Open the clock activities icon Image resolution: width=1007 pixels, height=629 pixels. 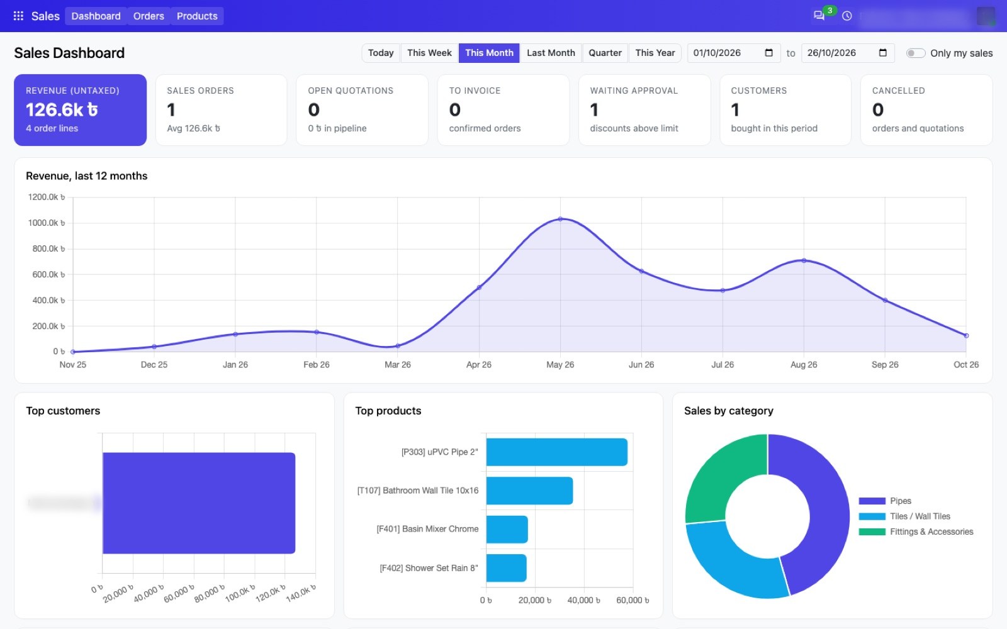click(x=847, y=16)
